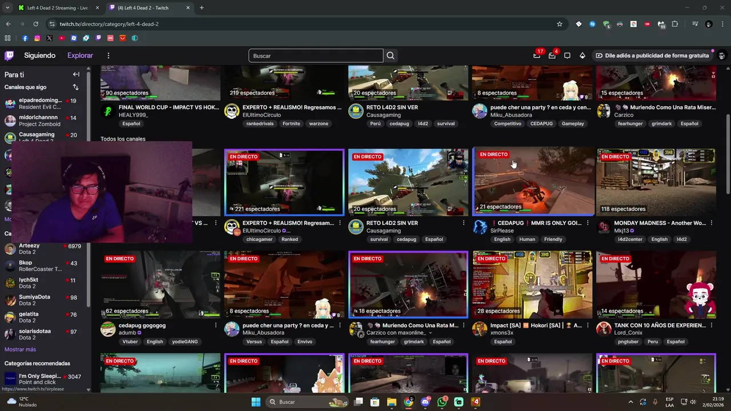Open Chrome media control icon
731x411 pixels.
[x=695, y=24]
